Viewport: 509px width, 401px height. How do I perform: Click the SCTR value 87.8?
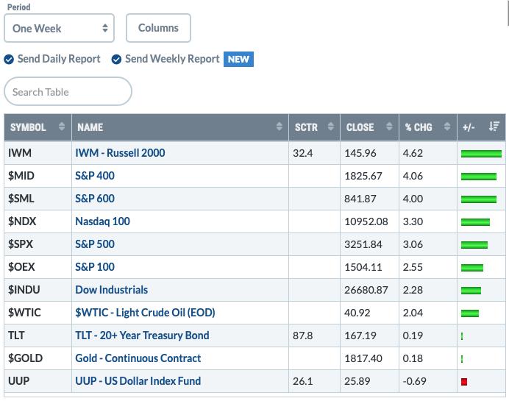[303, 336]
